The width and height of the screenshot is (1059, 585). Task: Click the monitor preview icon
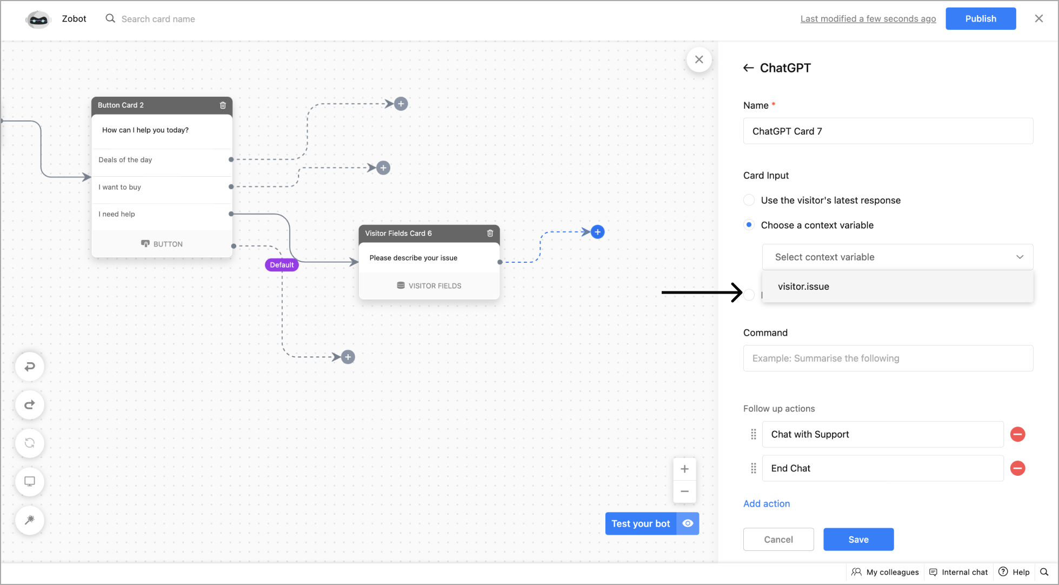pyautogui.click(x=30, y=482)
